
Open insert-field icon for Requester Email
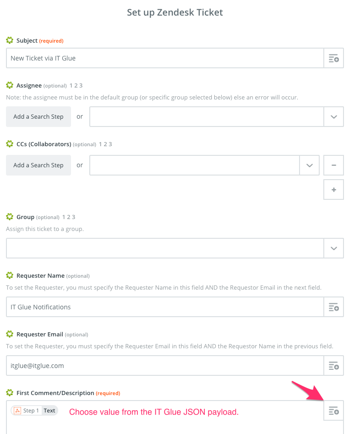click(333, 366)
